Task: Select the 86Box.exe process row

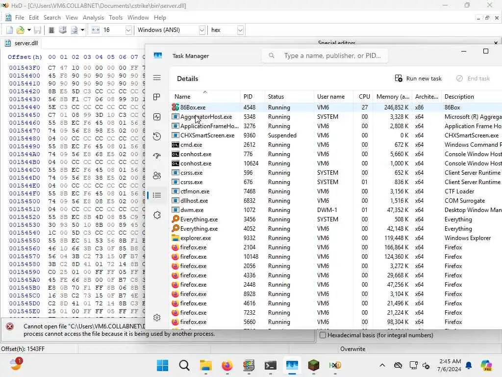Action: pyautogui.click(x=335, y=108)
